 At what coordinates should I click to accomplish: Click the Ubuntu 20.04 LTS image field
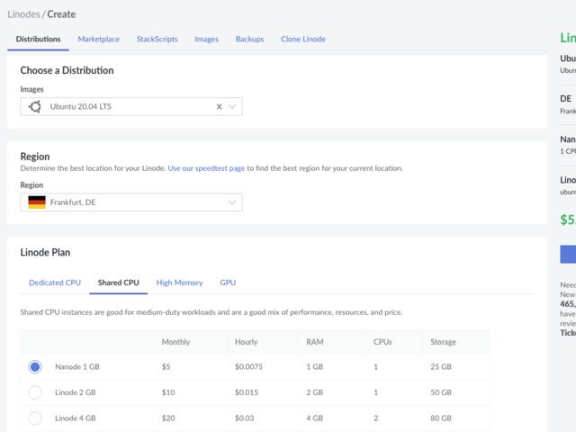coord(131,106)
